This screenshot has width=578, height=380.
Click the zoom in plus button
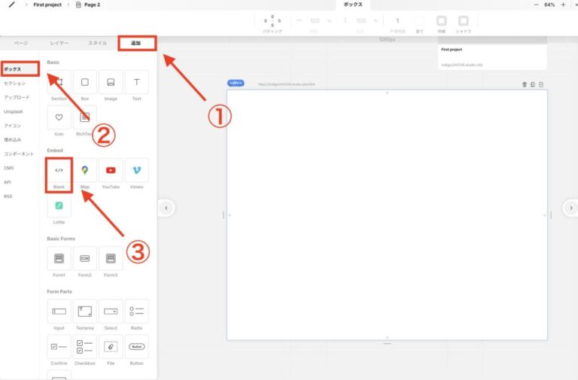[563, 5]
